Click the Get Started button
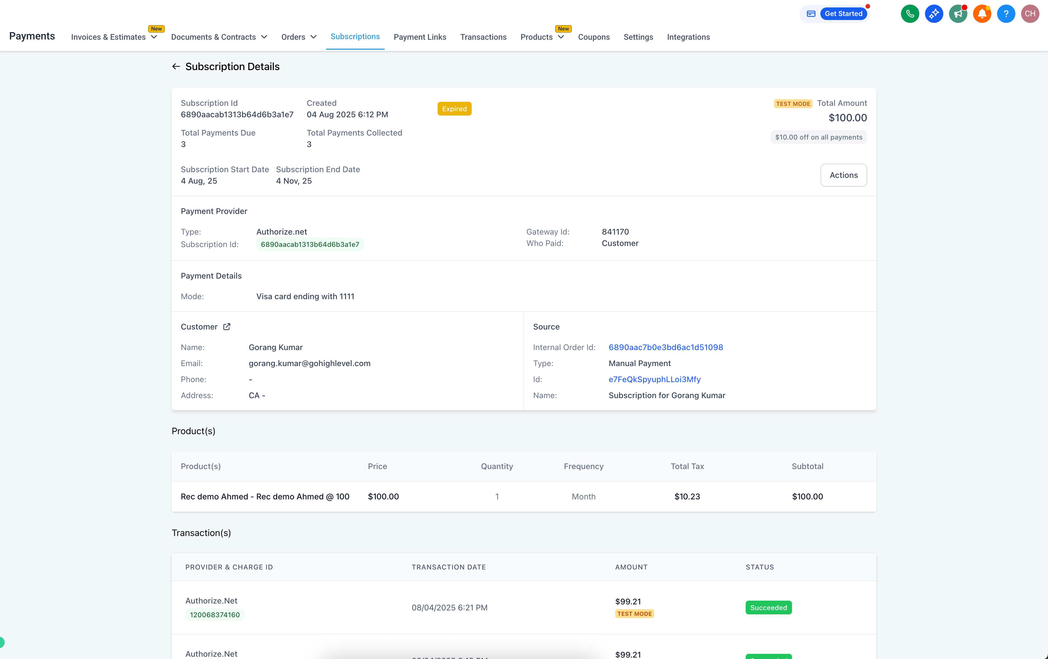Image resolution: width=1048 pixels, height=659 pixels. [x=843, y=14]
